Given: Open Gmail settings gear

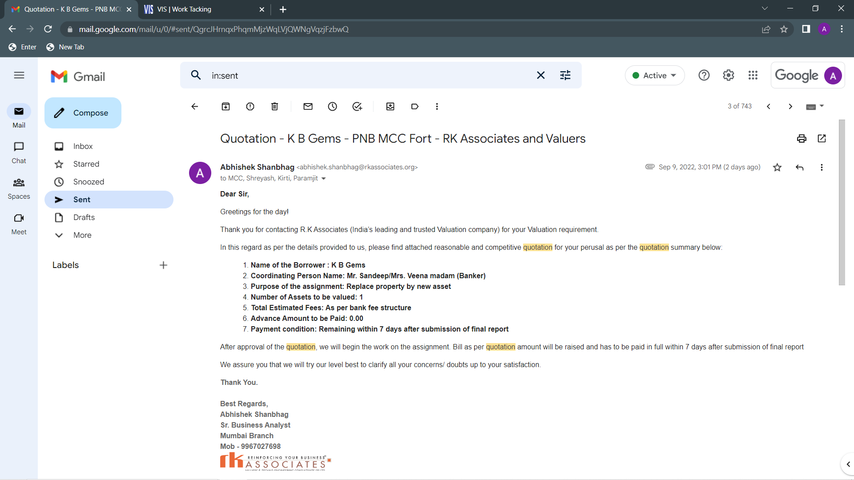Looking at the screenshot, I should (x=728, y=75).
